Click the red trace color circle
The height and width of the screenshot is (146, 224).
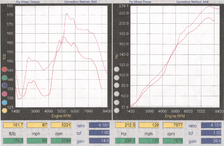point(5,69)
